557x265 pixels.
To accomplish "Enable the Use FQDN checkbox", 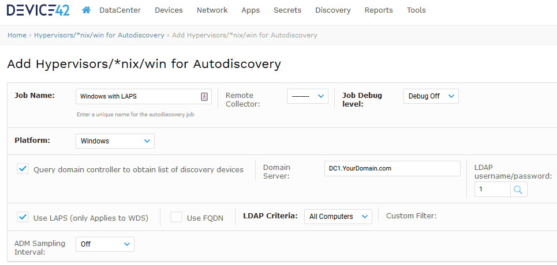I will pyautogui.click(x=176, y=217).
